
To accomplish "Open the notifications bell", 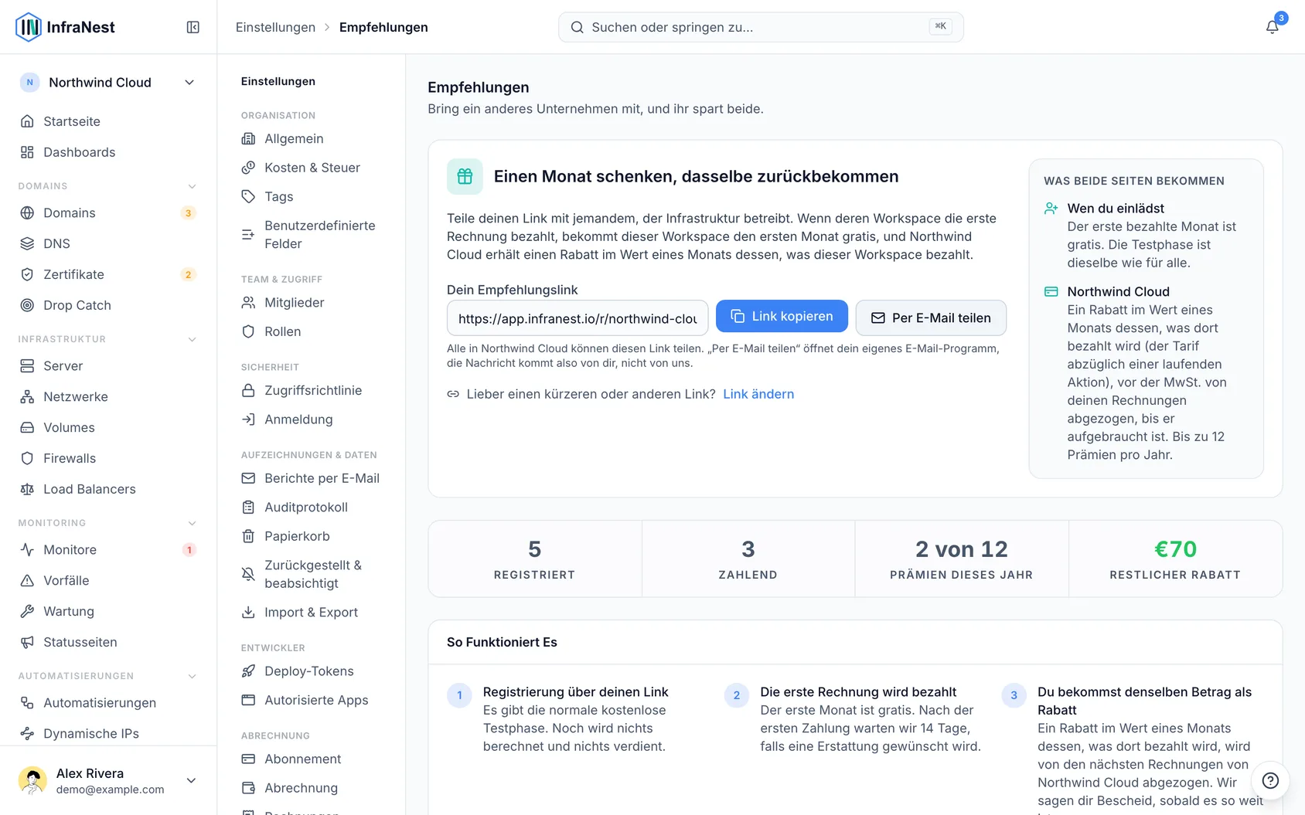I will coord(1272,27).
